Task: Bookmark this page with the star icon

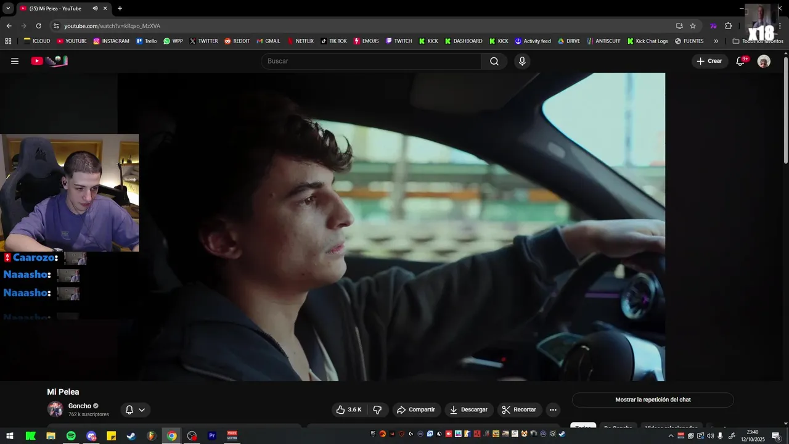Action: pyautogui.click(x=693, y=26)
